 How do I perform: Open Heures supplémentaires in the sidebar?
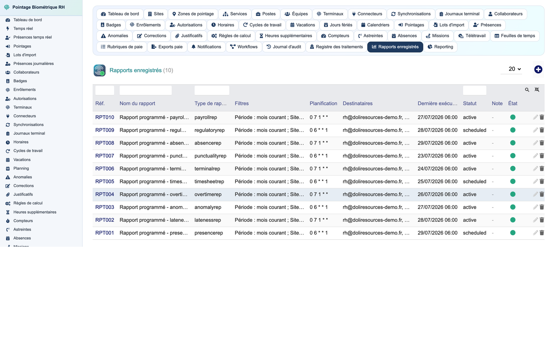(x=35, y=212)
